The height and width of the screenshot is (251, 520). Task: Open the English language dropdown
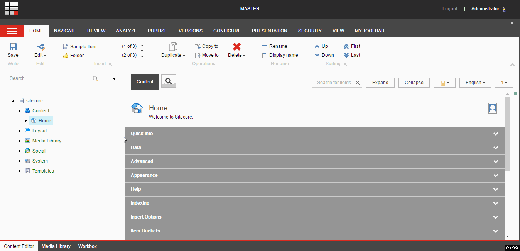click(475, 83)
